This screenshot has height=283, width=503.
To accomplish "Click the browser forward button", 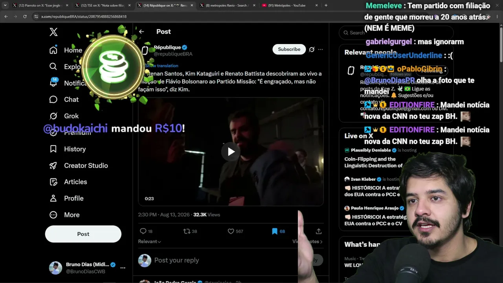I will pyautogui.click(x=15, y=17).
